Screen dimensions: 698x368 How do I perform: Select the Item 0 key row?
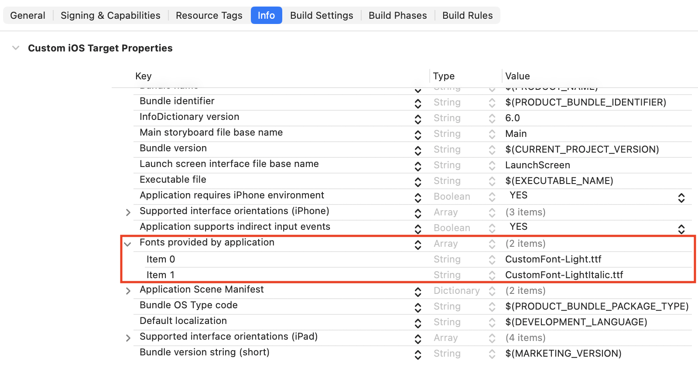point(161,259)
